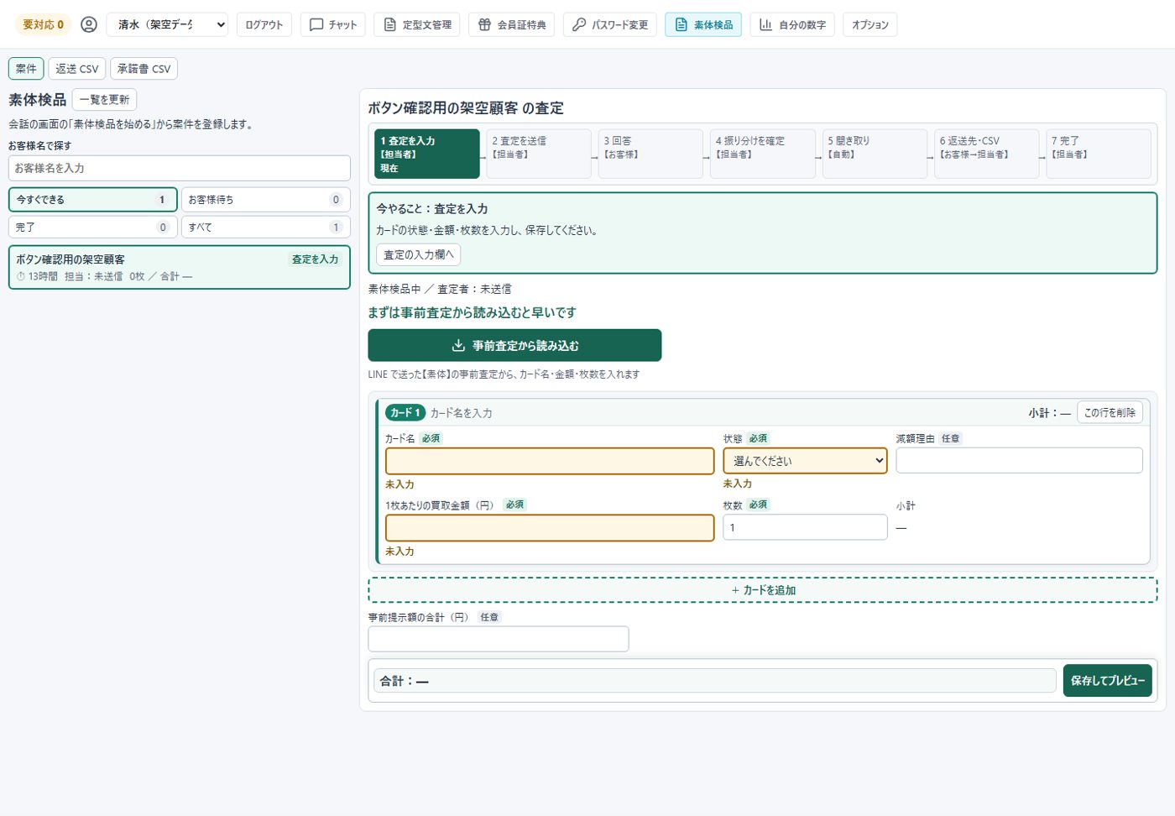Click step 7 完了
The image size is (1175, 816).
(x=1099, y=154)
